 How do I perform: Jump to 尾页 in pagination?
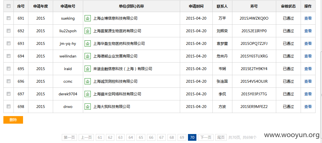[221, 137]
